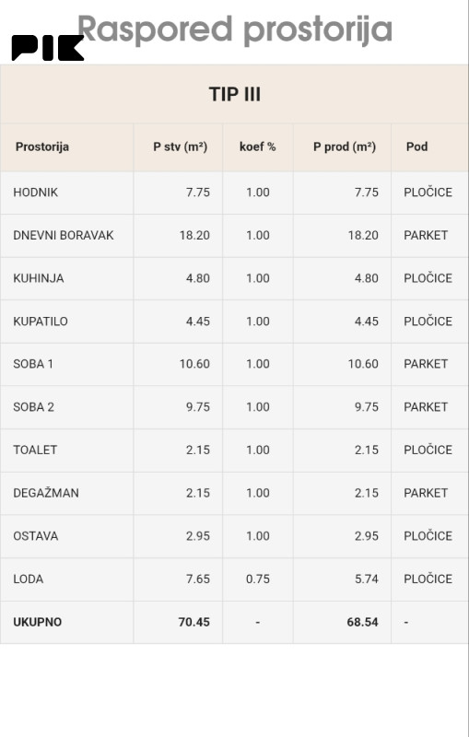This screenshot has width=469, height=737.
Task: Click the HODNIK row label
Action: click(x=36, y=193)
